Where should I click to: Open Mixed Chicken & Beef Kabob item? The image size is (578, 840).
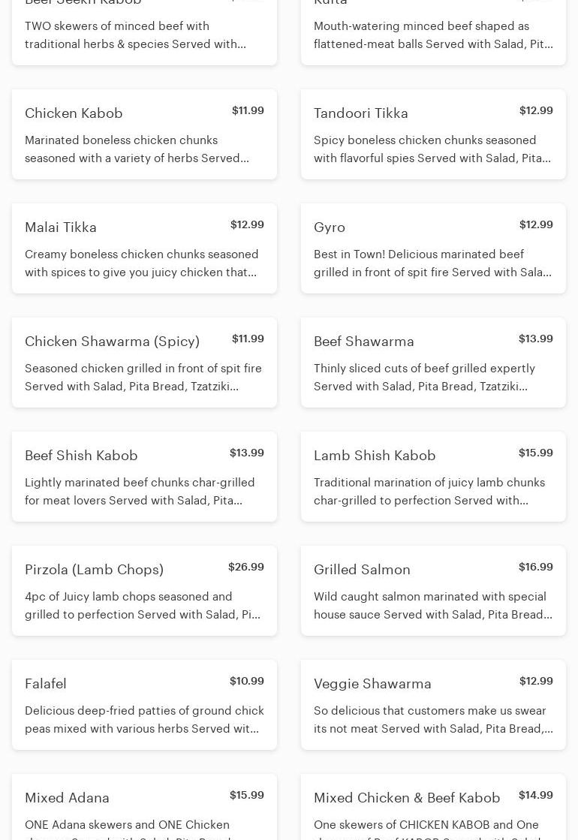click(x=407, y=798)
